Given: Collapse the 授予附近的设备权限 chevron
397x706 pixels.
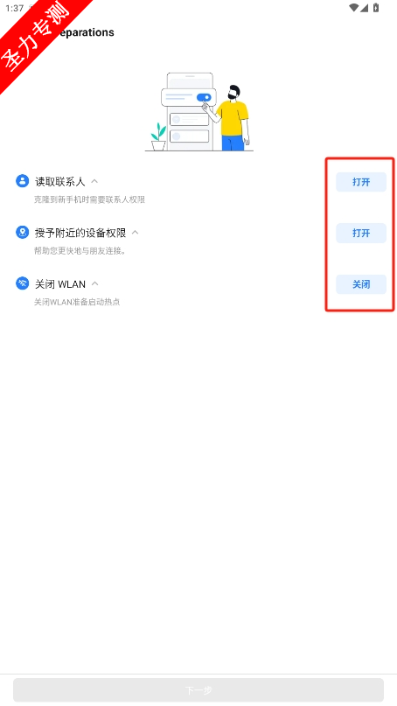Looking at the screenshot, I should coord(135,233).
